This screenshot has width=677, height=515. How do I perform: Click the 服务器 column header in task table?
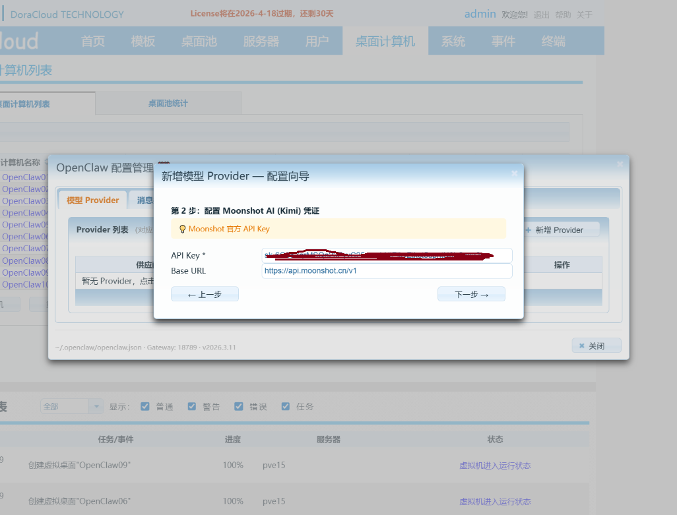(x=328, y=439)
